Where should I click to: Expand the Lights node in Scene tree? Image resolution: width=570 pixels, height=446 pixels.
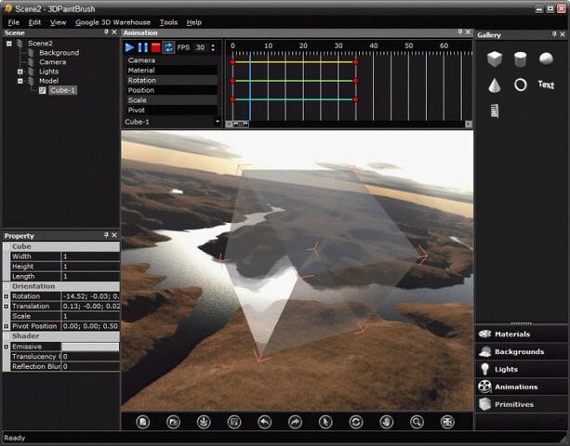click(20, 72)
